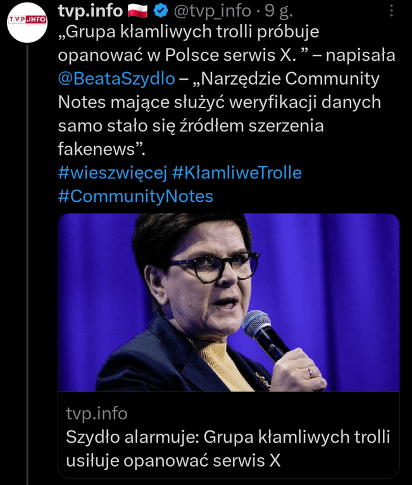Click the "usiłuje opanować serwis X" headline line

[173, 460]
